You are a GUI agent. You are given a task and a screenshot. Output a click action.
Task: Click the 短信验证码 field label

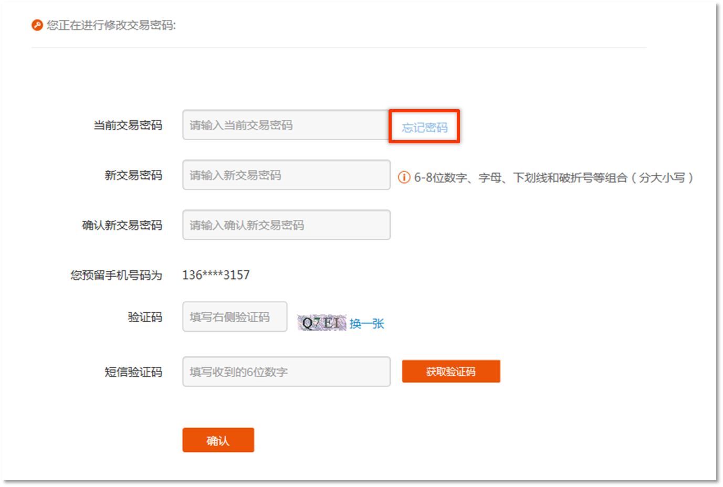133,372
